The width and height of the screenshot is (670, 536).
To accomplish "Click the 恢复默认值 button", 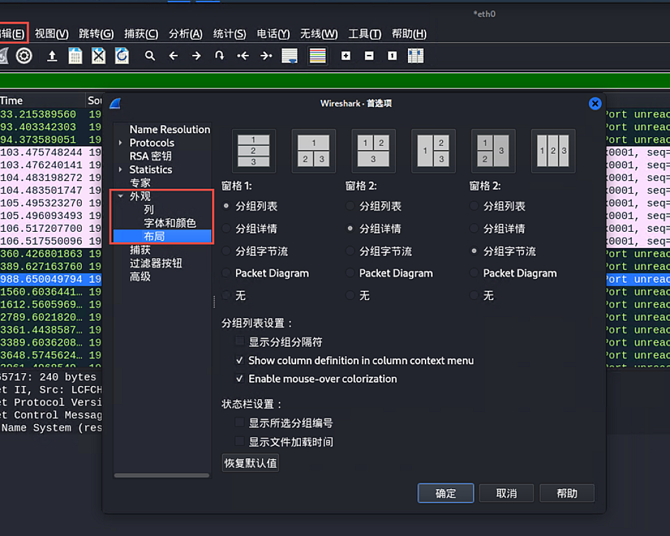I will [250, 463].
